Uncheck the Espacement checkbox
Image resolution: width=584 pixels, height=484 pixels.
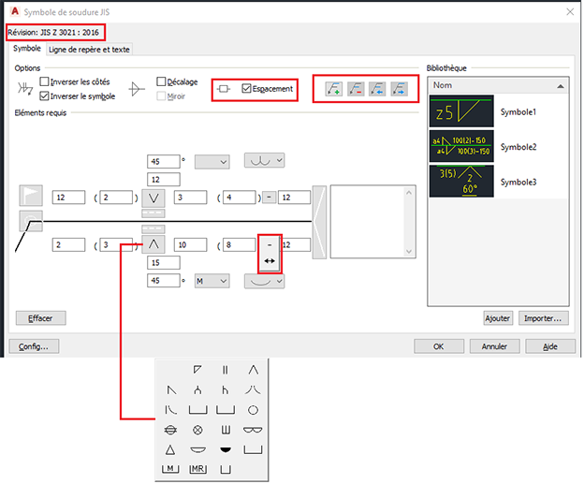[246, 88]
